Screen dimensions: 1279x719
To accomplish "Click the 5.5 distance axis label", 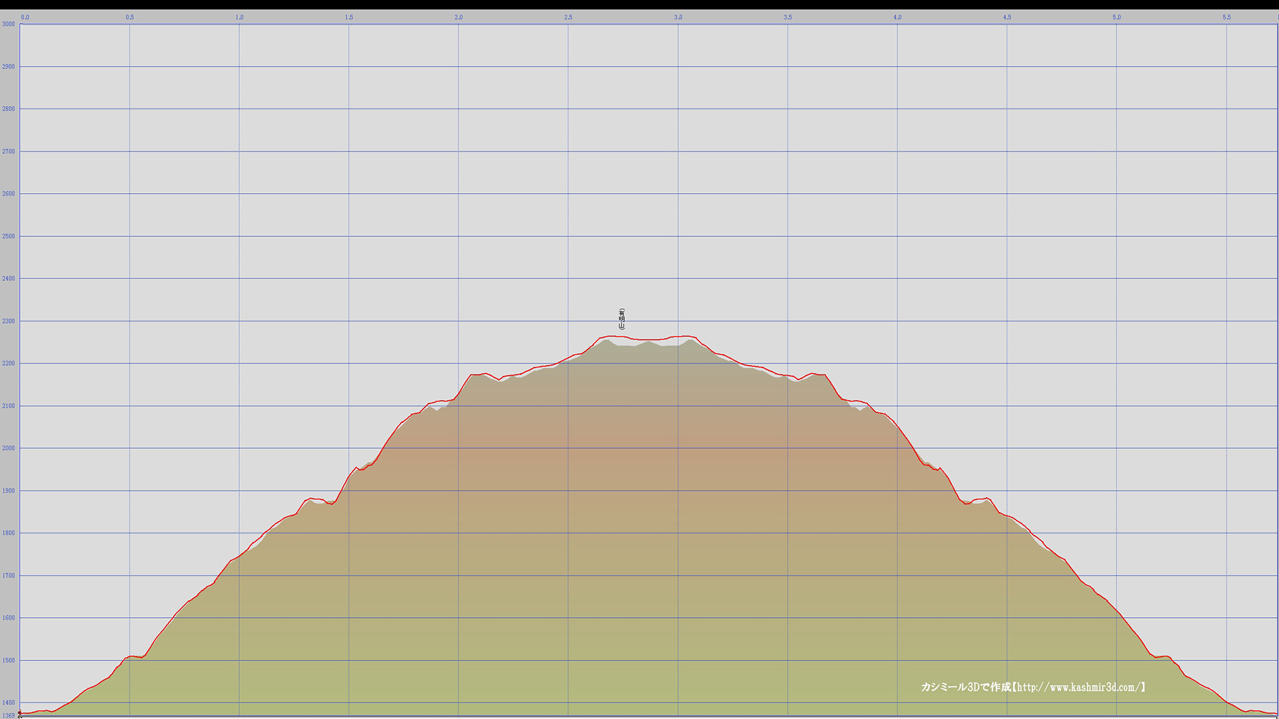I will click(x=1226, y=17).
